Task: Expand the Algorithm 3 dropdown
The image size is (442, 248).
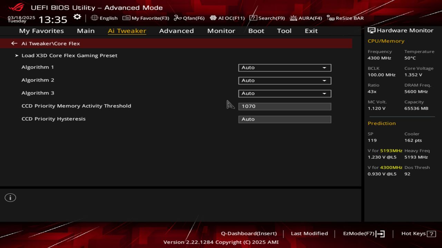Action: click(x=285, y=93)
